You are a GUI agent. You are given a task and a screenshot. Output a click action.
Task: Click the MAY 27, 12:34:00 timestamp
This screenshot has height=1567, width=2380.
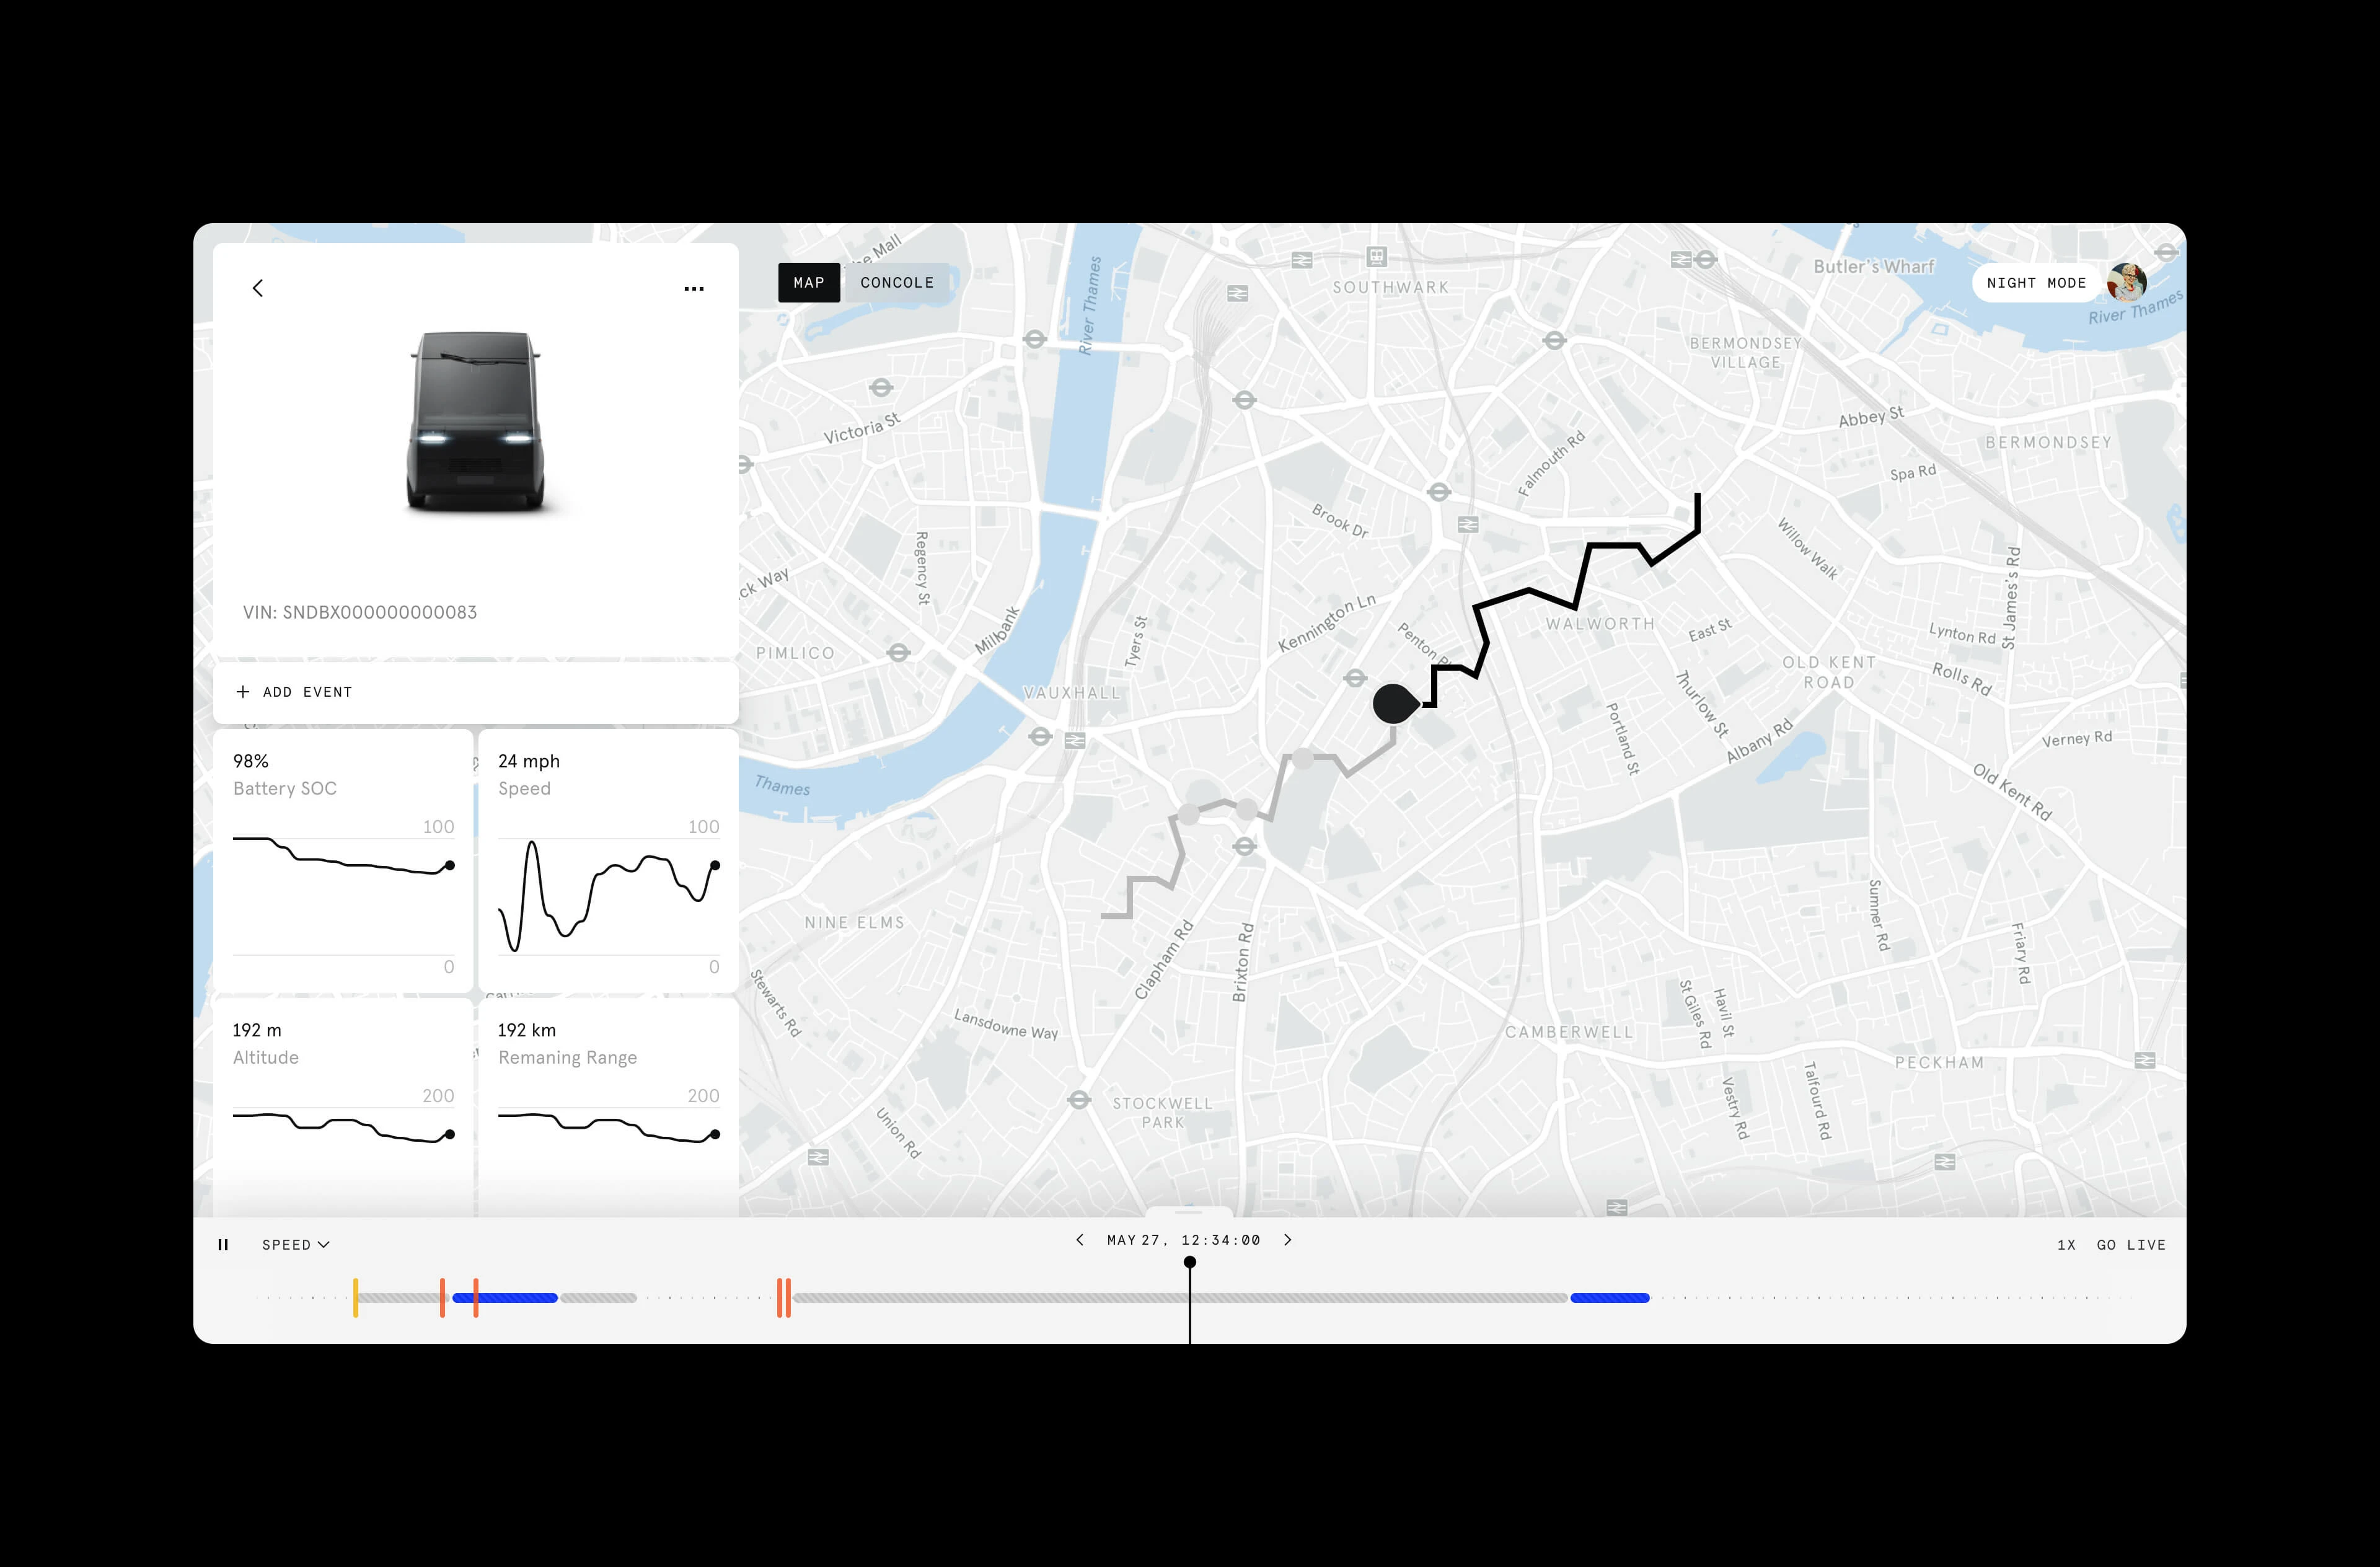pos(1183,1240)
